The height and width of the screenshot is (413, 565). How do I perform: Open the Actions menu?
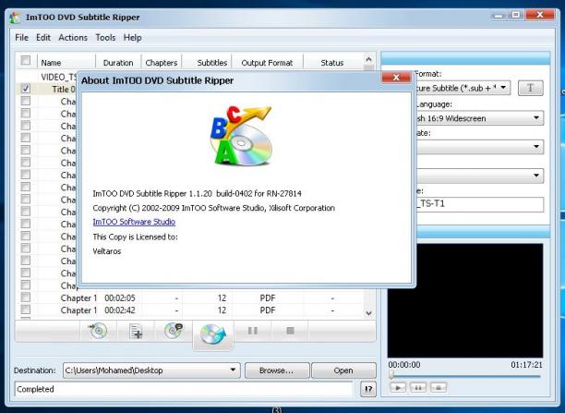pos(73,38)
